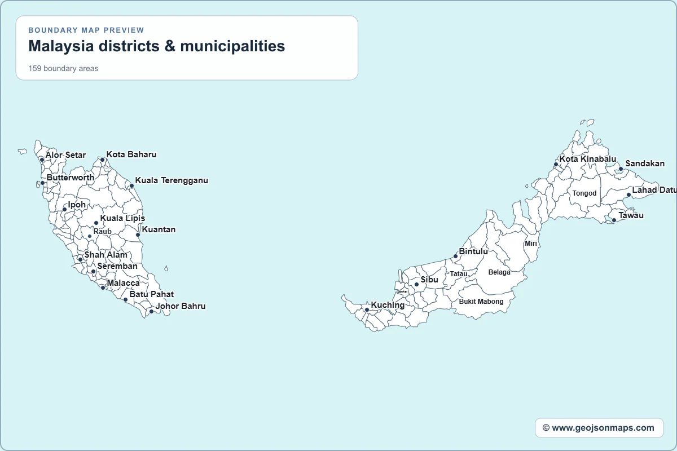This screenshot has height=451, width=677.
Task: Select the 'Miri' district label
Action: (x=531, y=244)
